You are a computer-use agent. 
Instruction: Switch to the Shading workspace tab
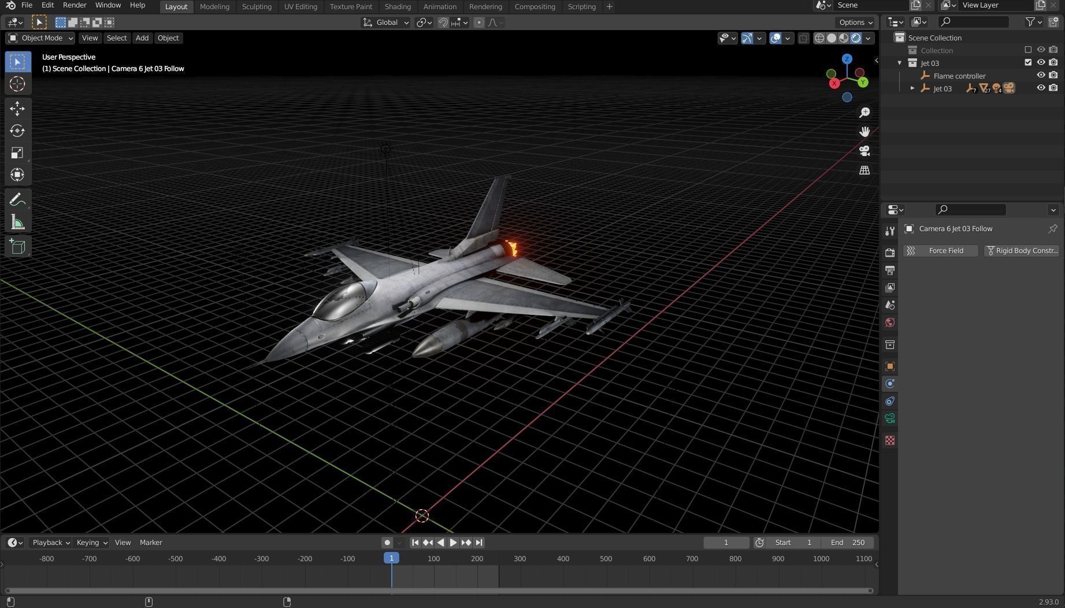pyautogui.click(x=398, y=6)
